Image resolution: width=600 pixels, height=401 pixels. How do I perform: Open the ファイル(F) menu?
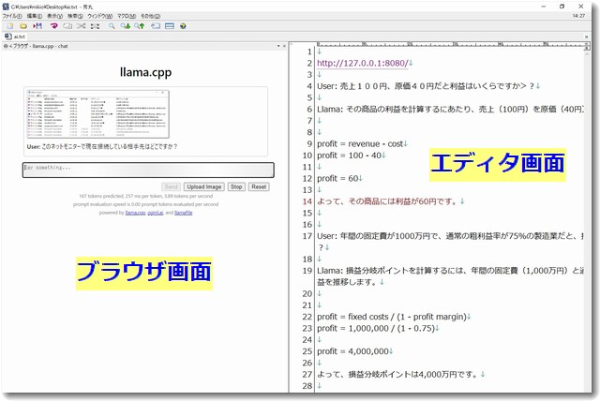[x=12, y=16]
